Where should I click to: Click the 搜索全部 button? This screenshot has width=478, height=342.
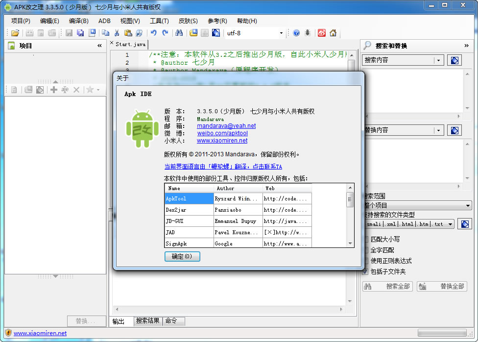point(387,286)
